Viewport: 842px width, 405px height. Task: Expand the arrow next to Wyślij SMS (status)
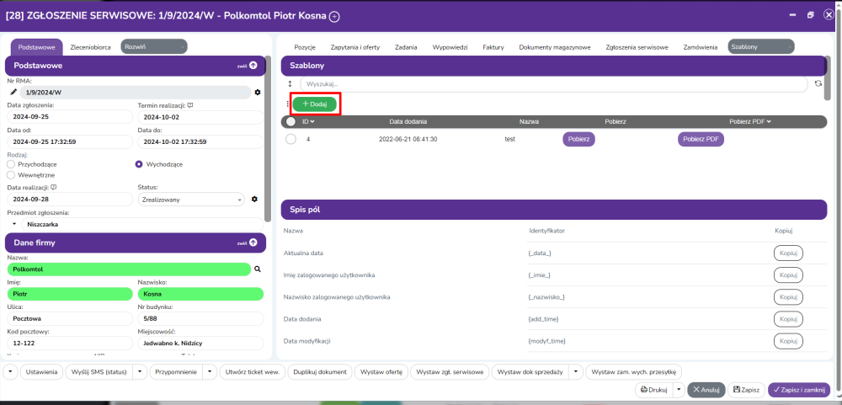coord(140,371)
